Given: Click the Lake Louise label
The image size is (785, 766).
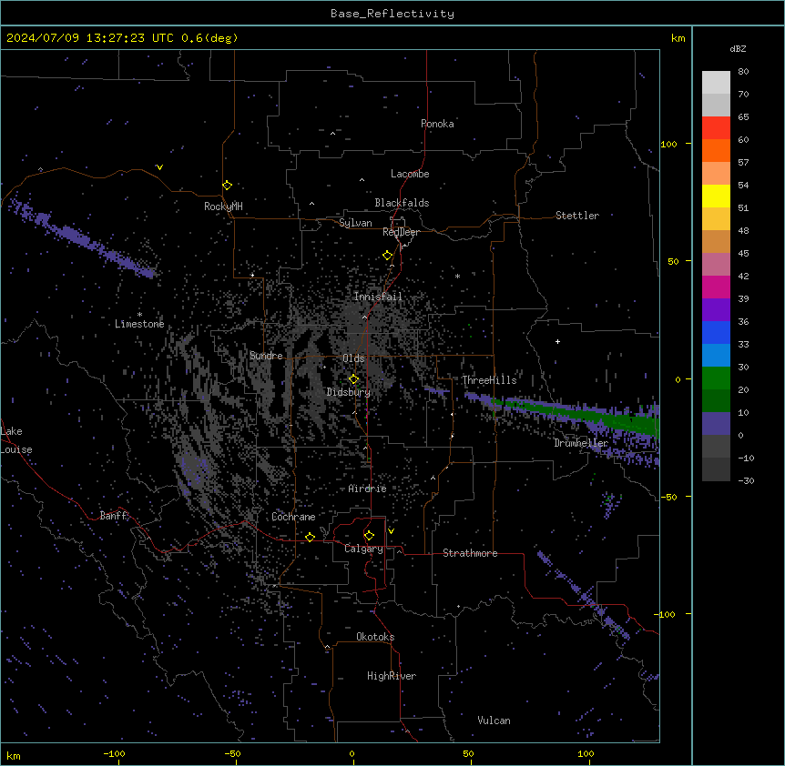Looking at the screenshot, I should click(x=16, y=440).
